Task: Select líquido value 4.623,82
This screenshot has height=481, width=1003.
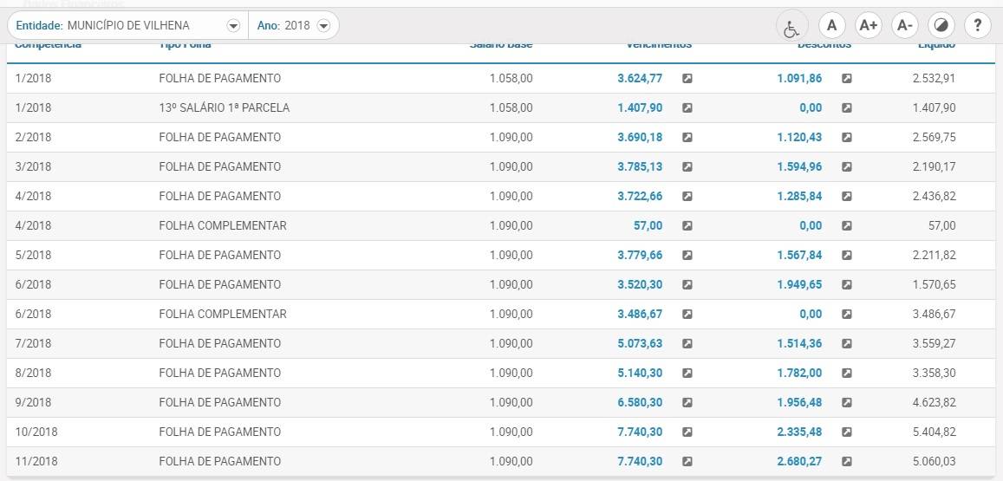Action: click(934, 402)
